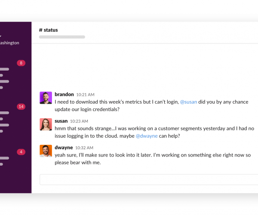Viewport: 258px width, 215px height.
Task: Click the 10:32 AM message timestamp
Action: [84, 148]
